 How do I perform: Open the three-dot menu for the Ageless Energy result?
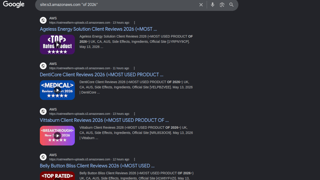134,23
